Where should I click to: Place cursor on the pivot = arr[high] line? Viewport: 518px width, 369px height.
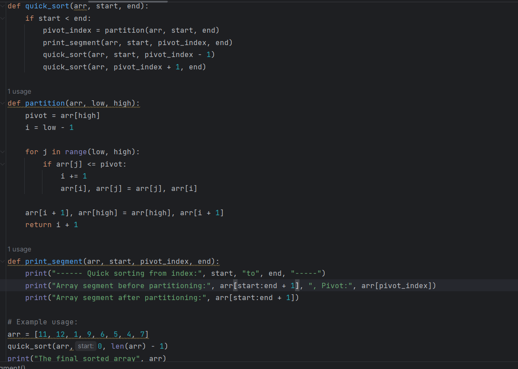click(62, 115)
